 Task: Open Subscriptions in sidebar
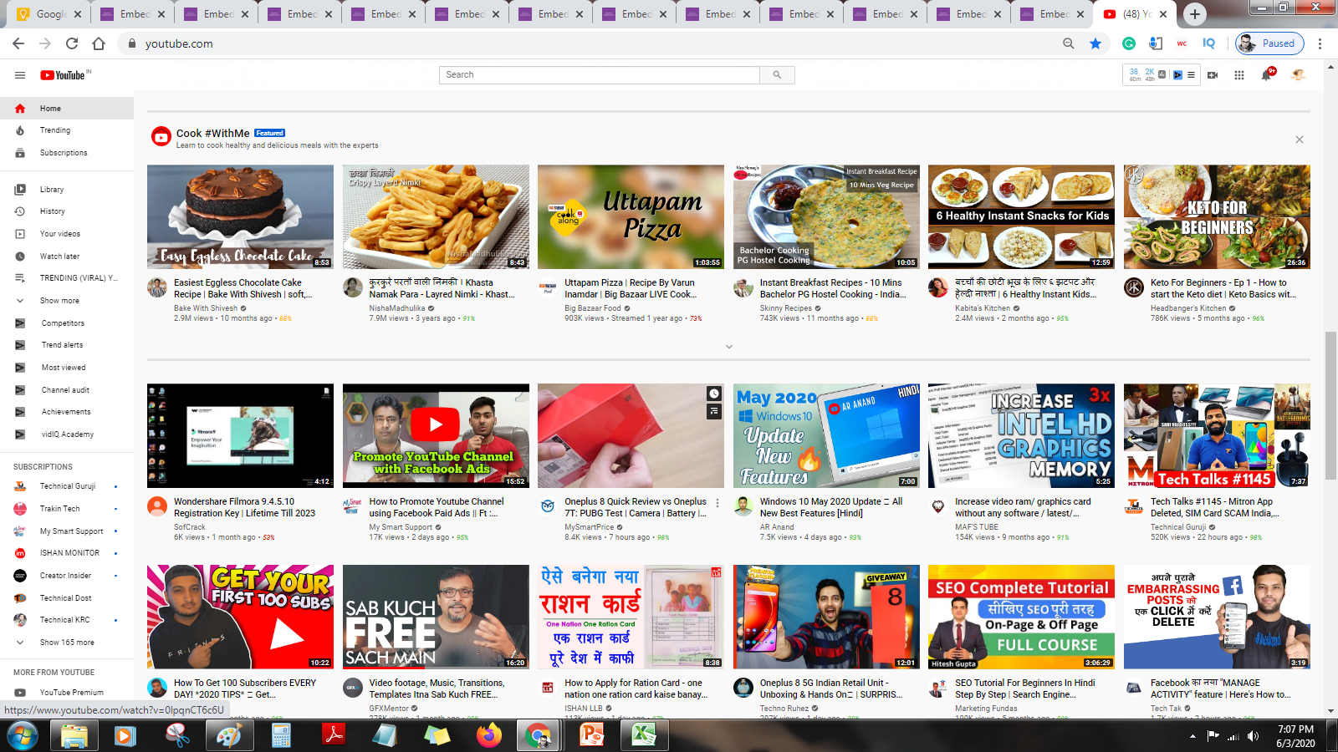67,153
